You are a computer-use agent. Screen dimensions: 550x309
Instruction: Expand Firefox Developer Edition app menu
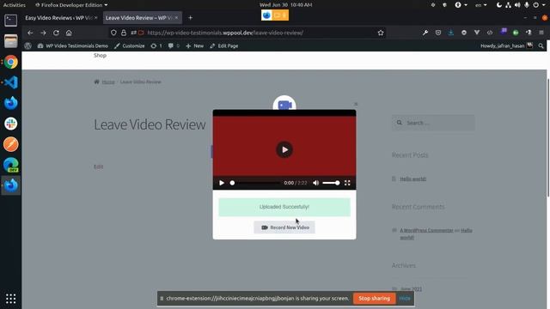[x=71, y=5]
